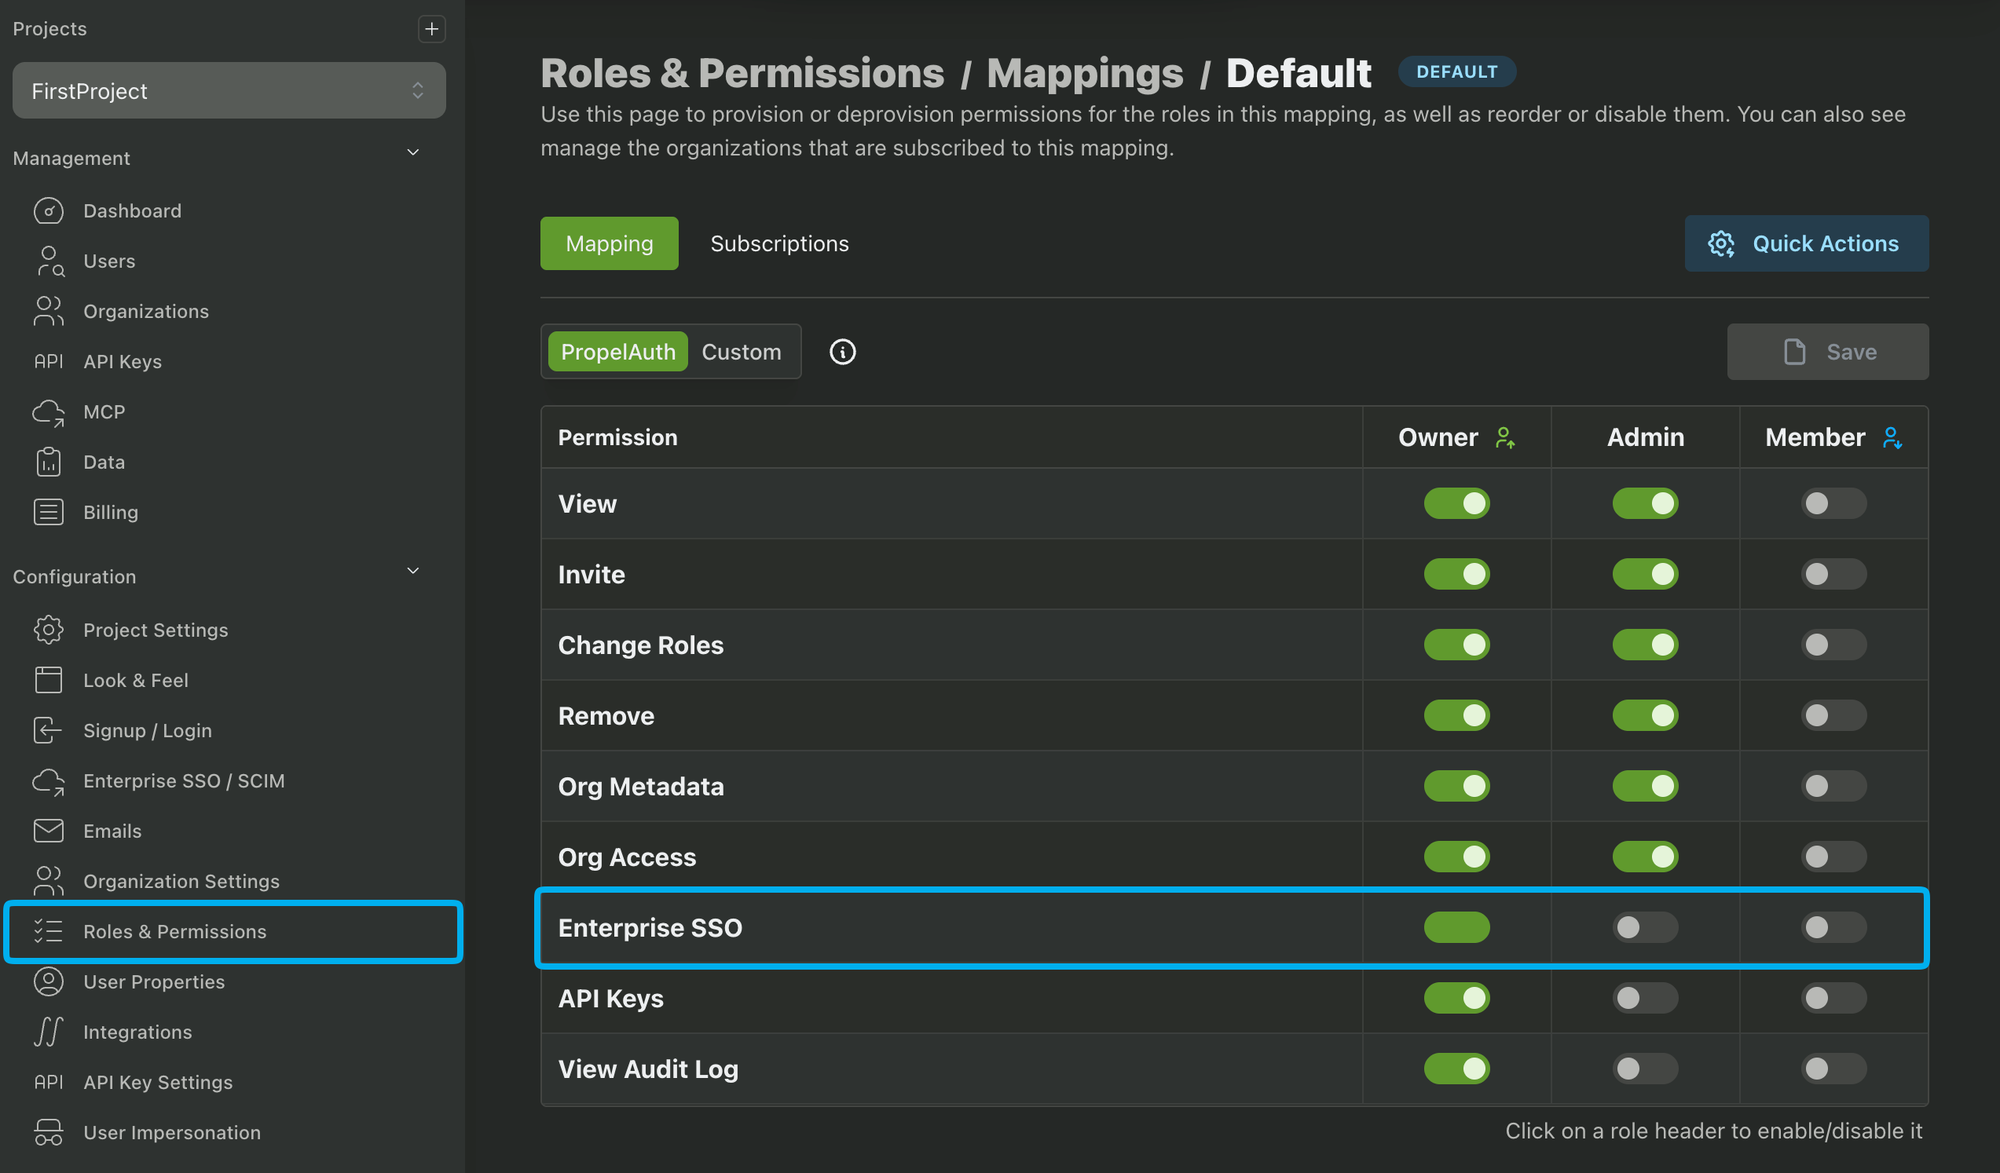Toggle Enterprise SSO for Owner
Viewport: 2000px width, 1173px height.
1456,927
